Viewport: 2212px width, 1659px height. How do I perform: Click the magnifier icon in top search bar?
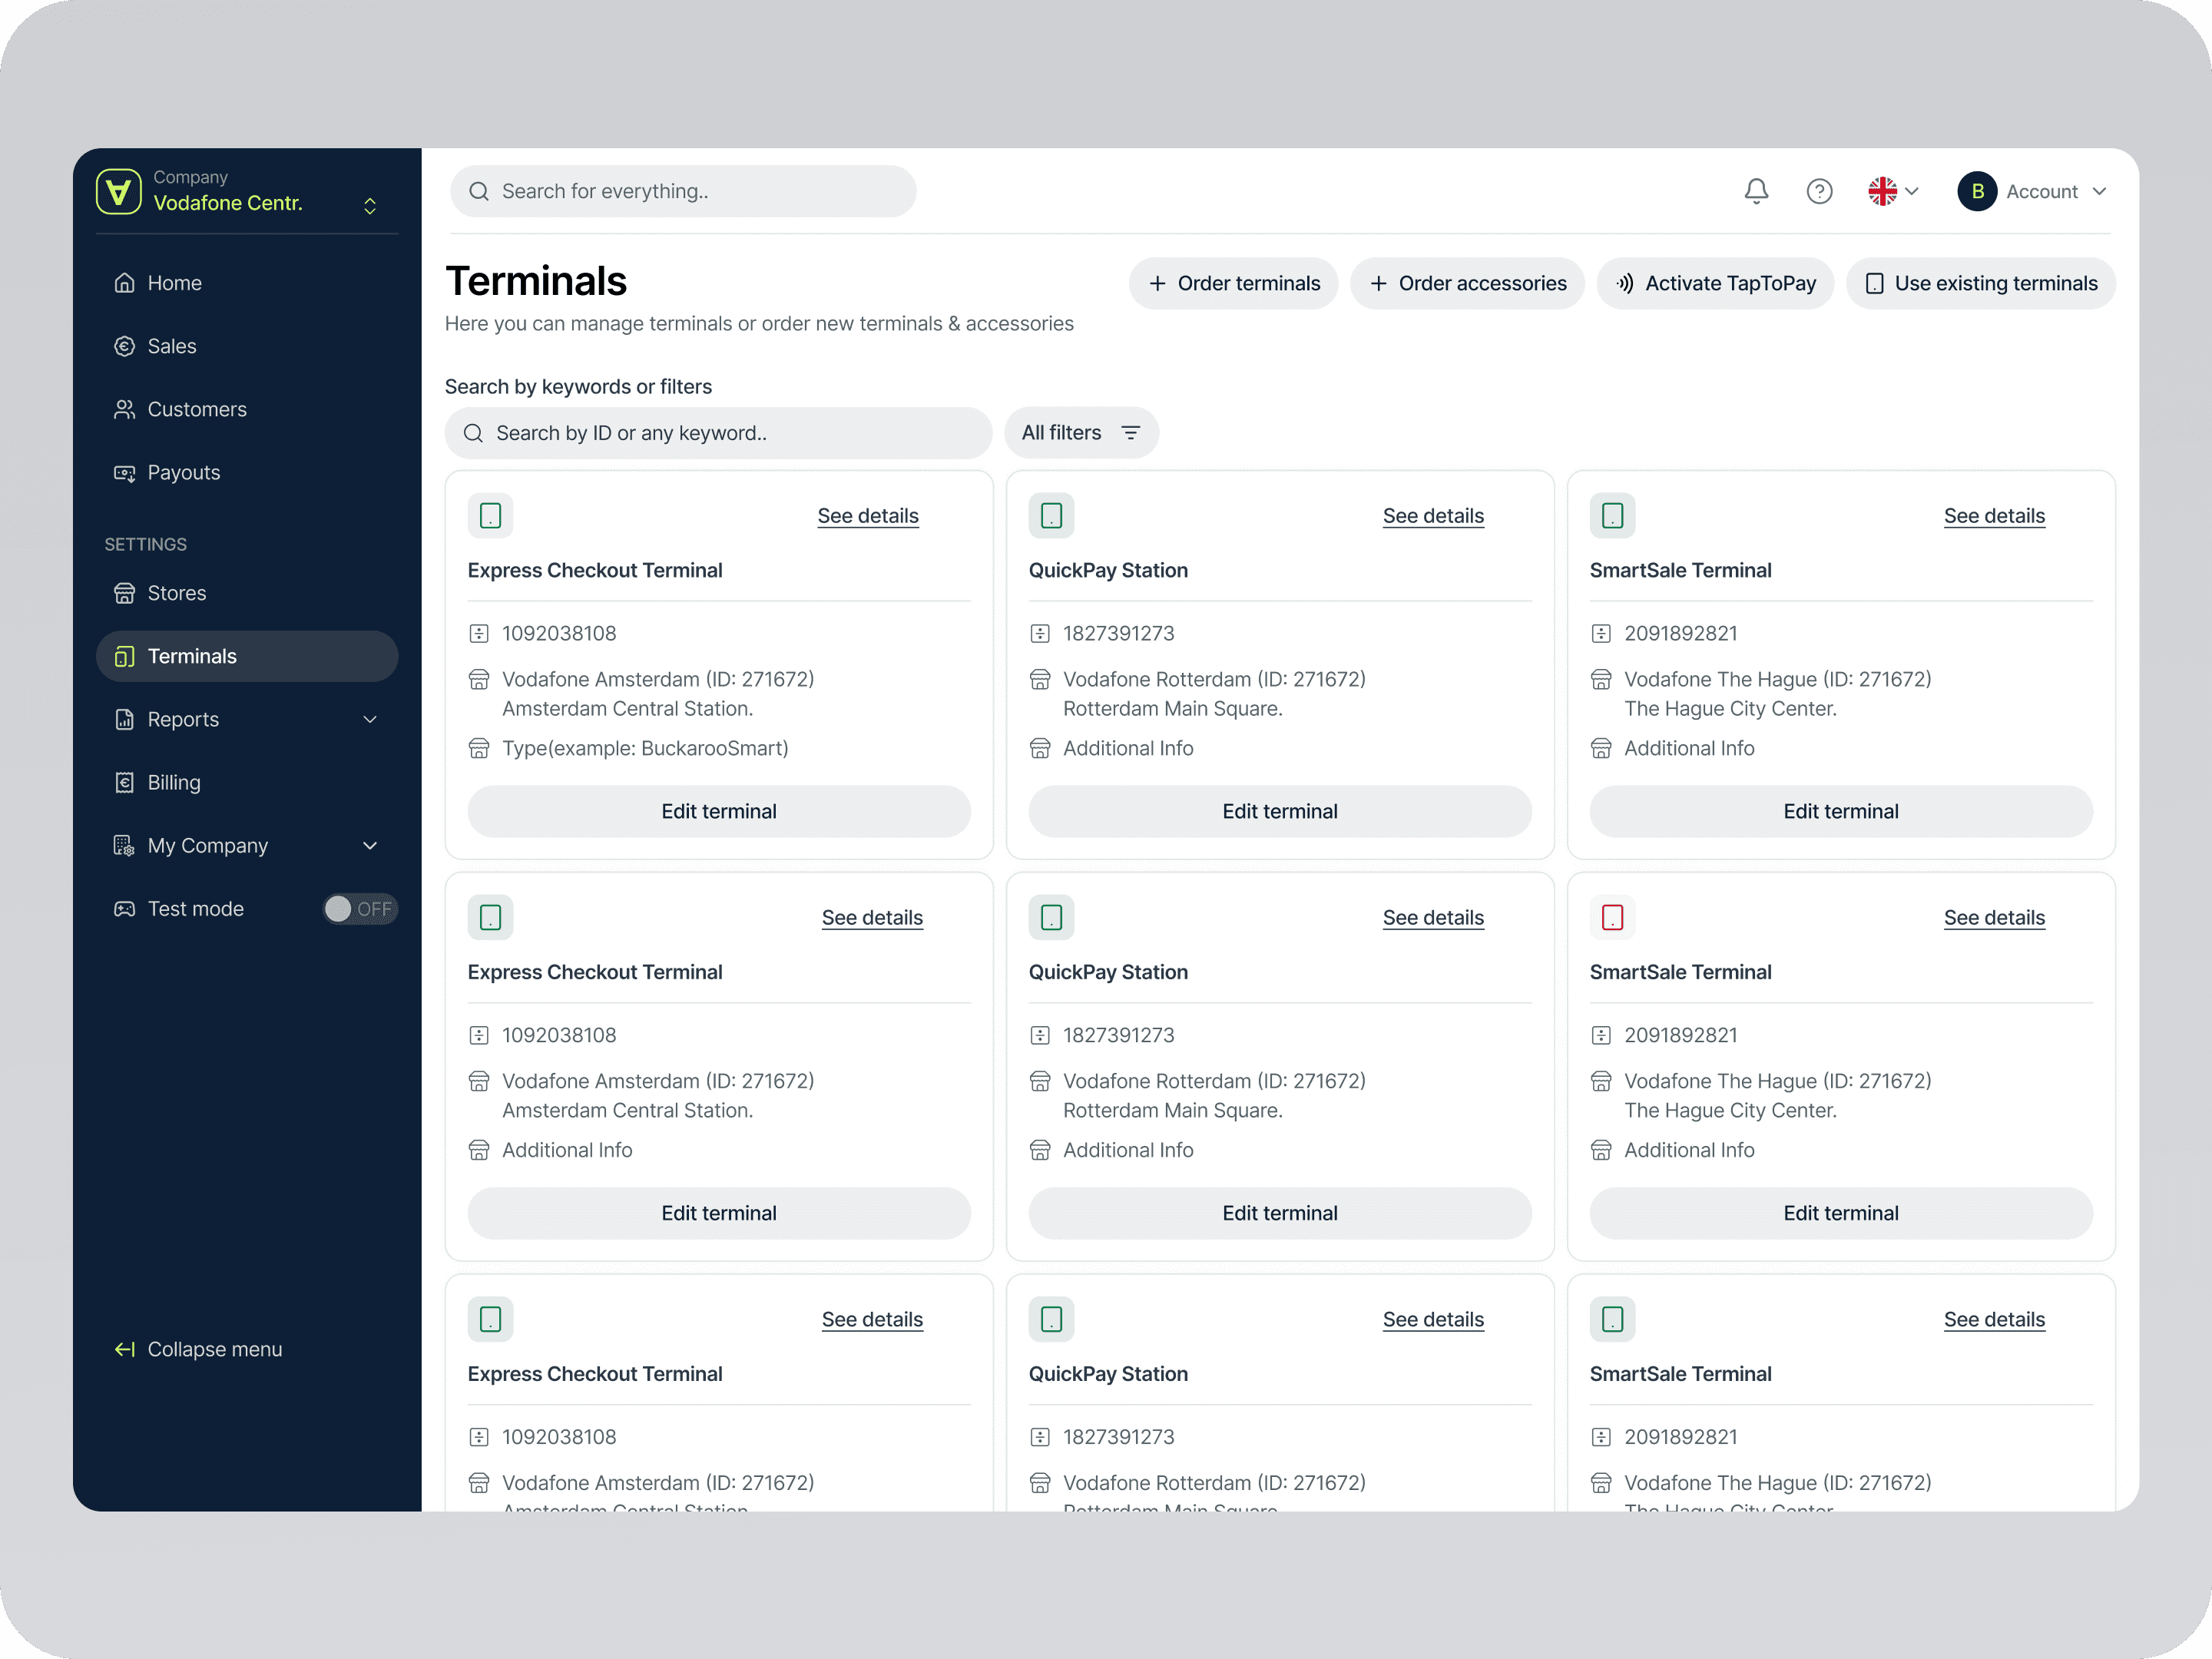pyautogui.click(x=479, y=191)
